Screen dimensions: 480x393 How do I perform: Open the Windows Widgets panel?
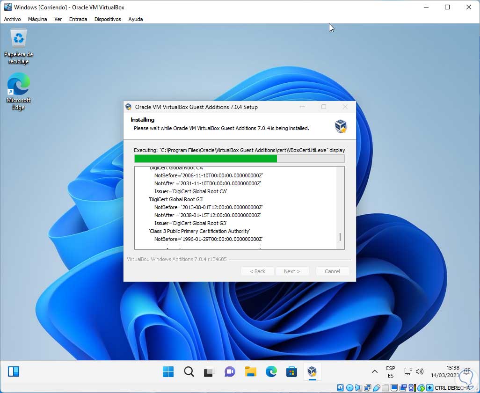click(14, 371)
